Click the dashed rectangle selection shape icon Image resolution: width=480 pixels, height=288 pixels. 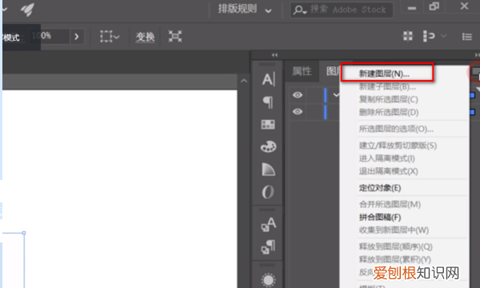106,37
